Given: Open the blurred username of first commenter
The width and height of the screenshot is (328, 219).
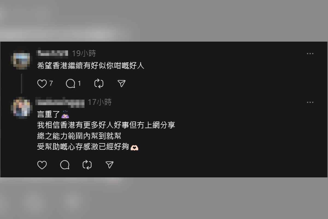Looking at the screenshot, I should point(52,53).
